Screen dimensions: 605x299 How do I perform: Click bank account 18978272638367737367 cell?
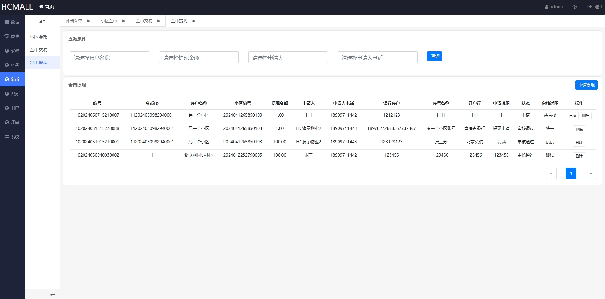(x=391, y=128)
